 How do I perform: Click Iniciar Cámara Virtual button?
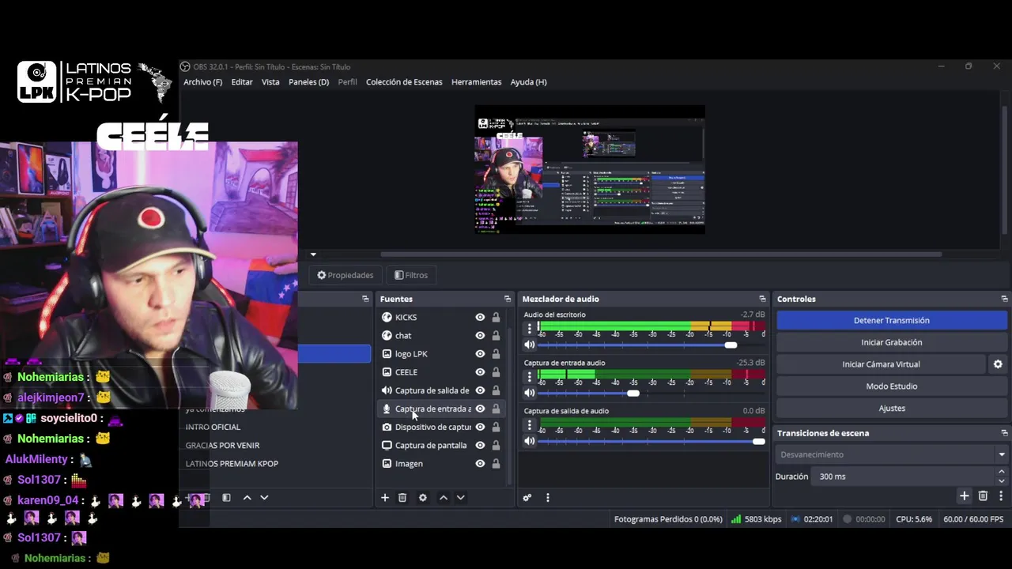pos(881,364)
